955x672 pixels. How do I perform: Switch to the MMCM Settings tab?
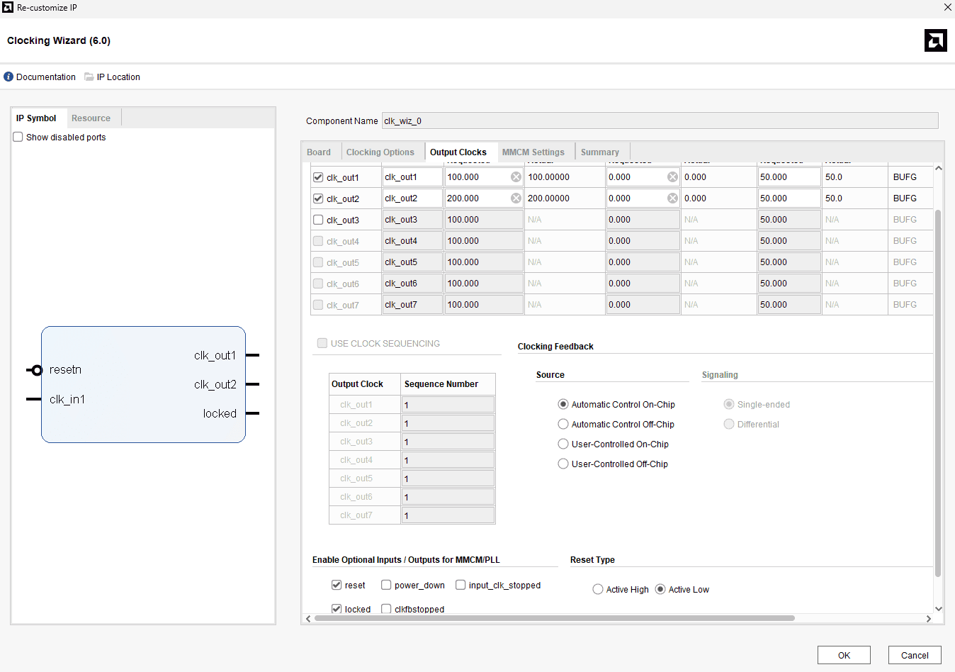[x=533, y=152]
